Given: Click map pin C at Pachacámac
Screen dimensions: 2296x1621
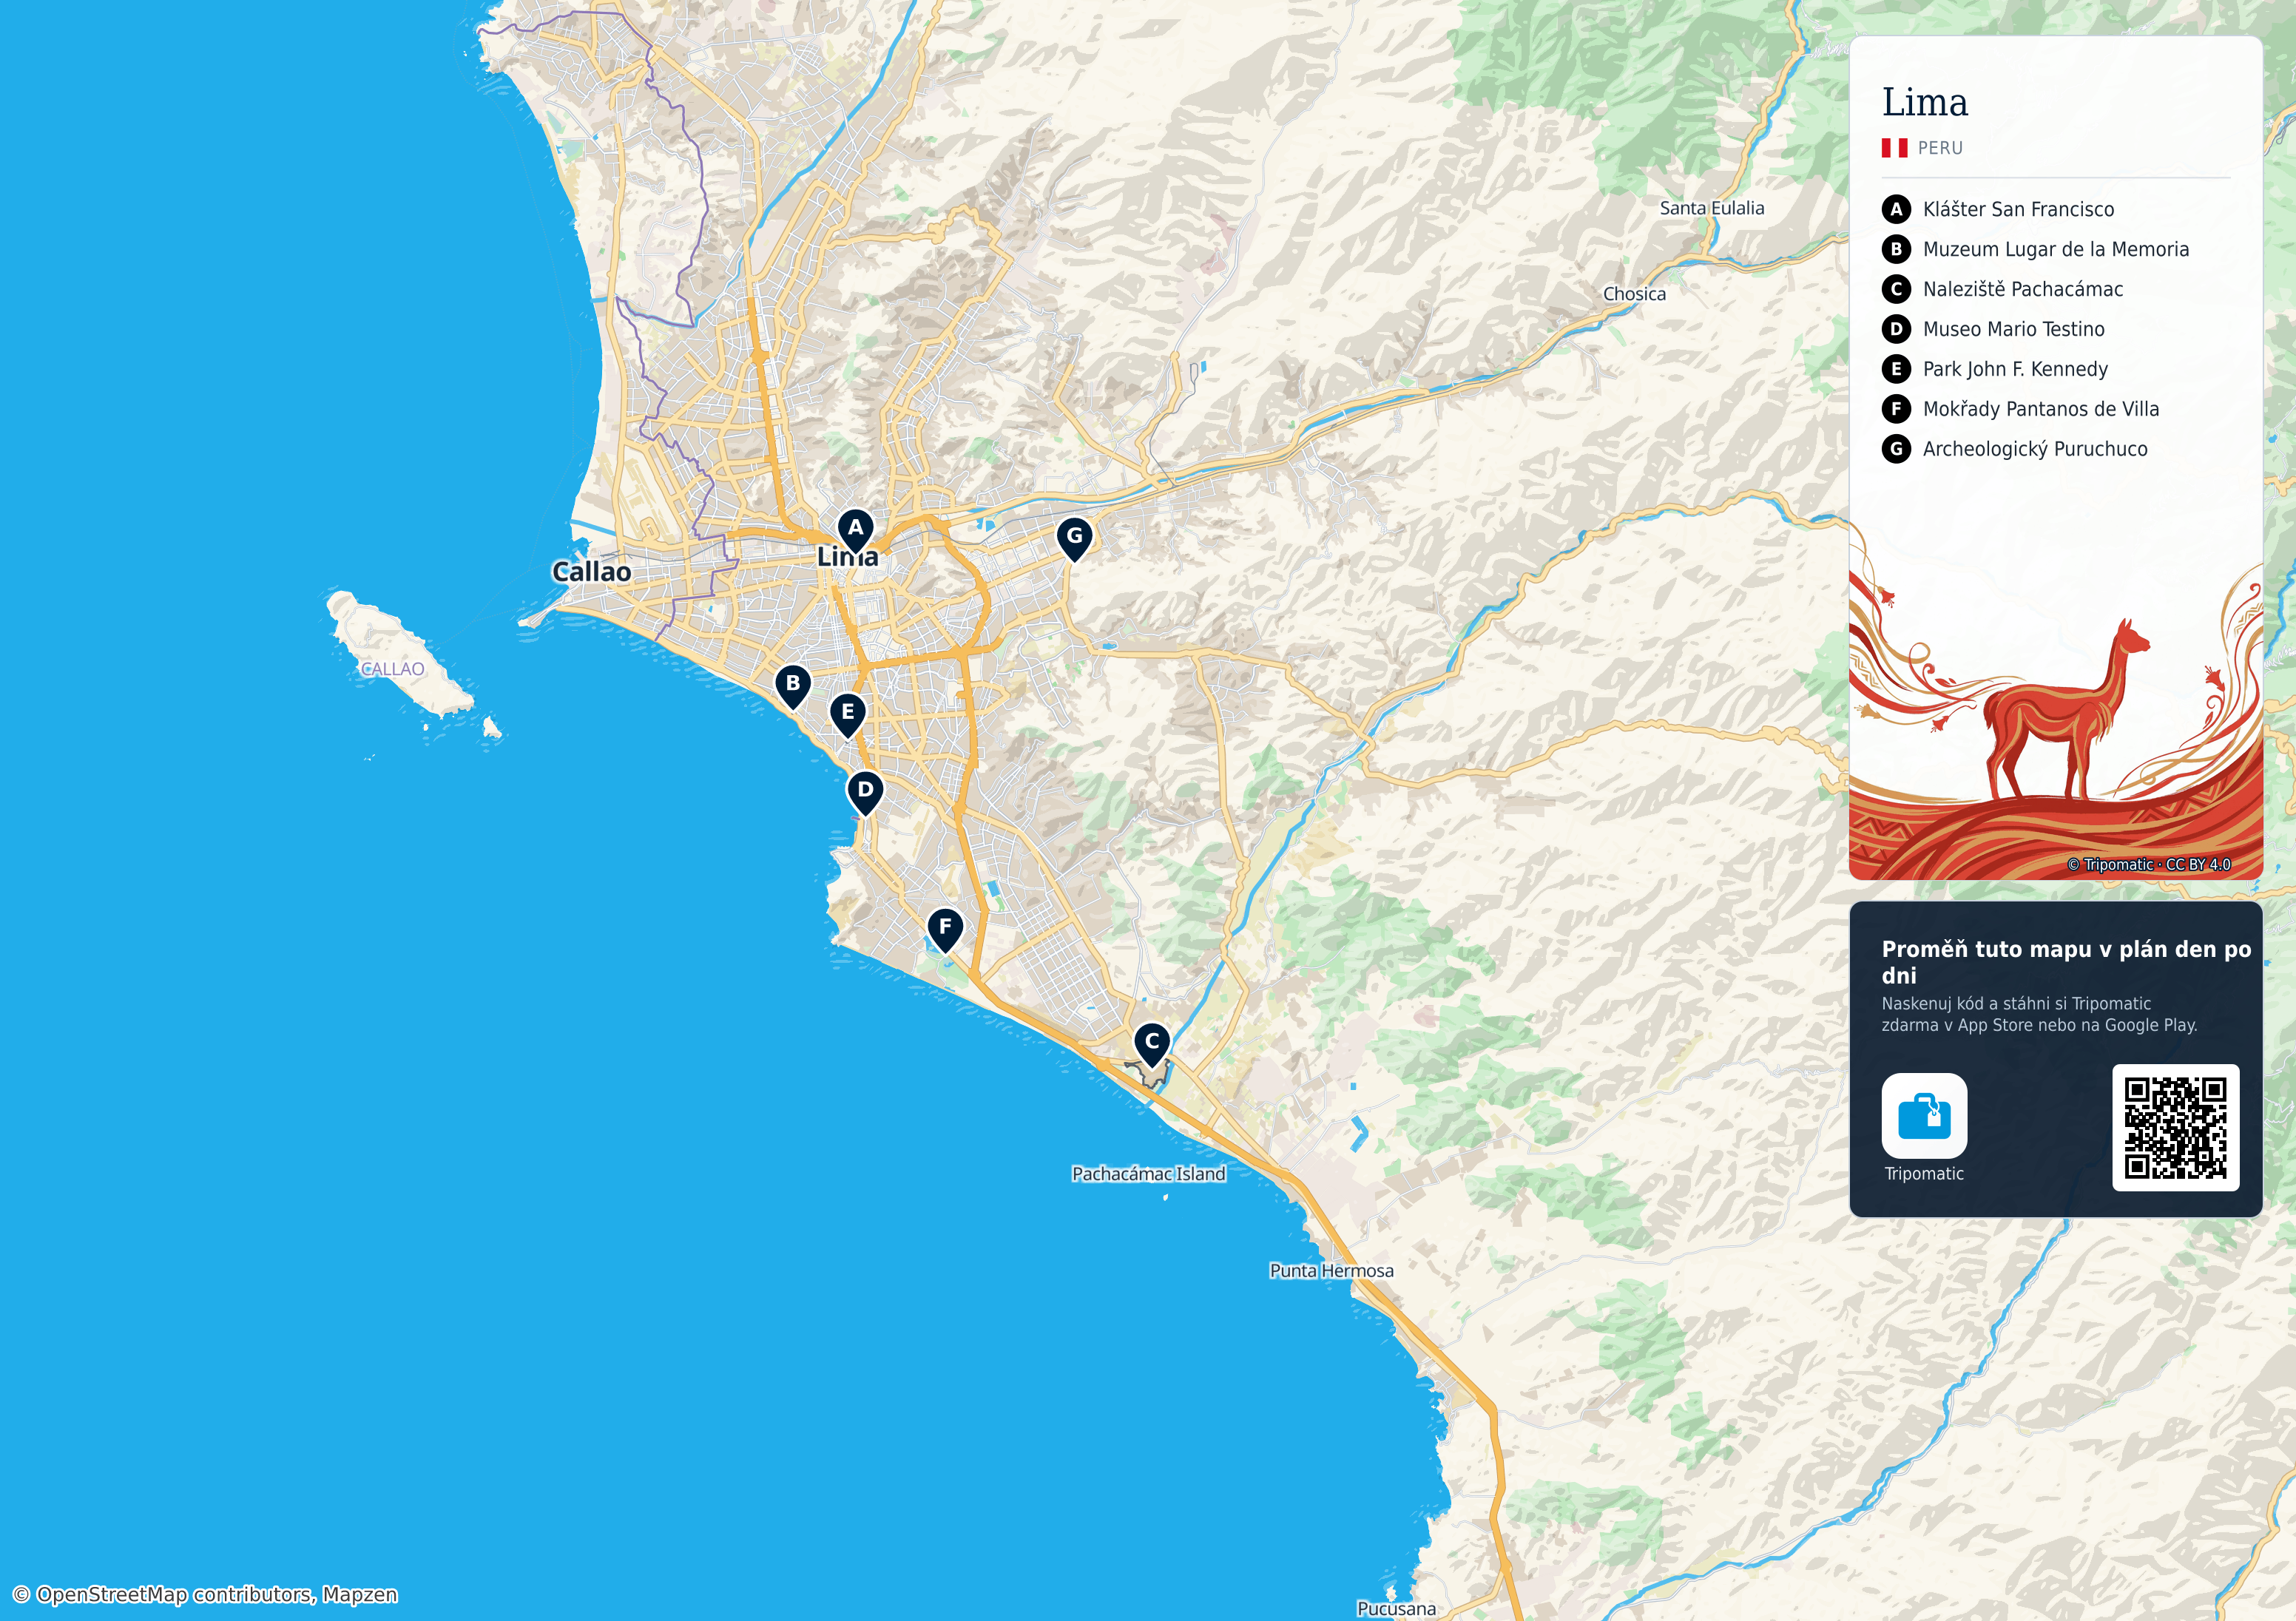Looking at the screenshot, I should (x=1152, y=1044).
